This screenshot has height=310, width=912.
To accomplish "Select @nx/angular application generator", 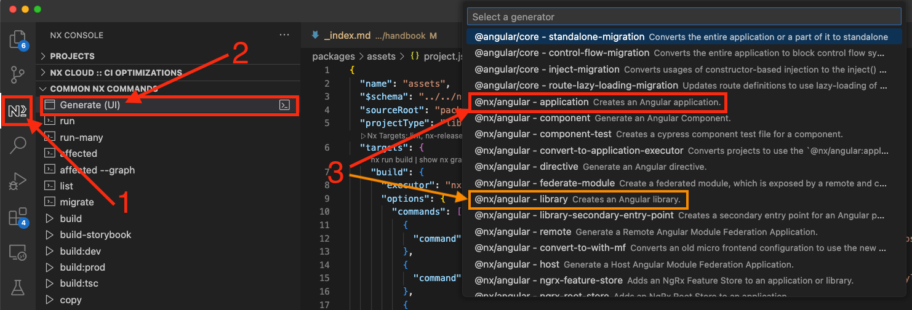I will point(684,101).
